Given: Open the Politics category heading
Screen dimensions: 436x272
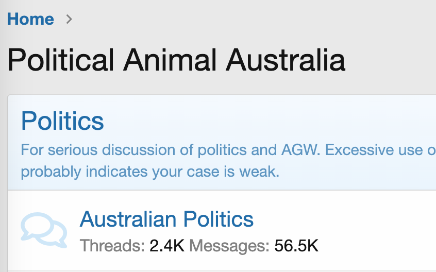Looking at the screenshot, I should [62, 121].
